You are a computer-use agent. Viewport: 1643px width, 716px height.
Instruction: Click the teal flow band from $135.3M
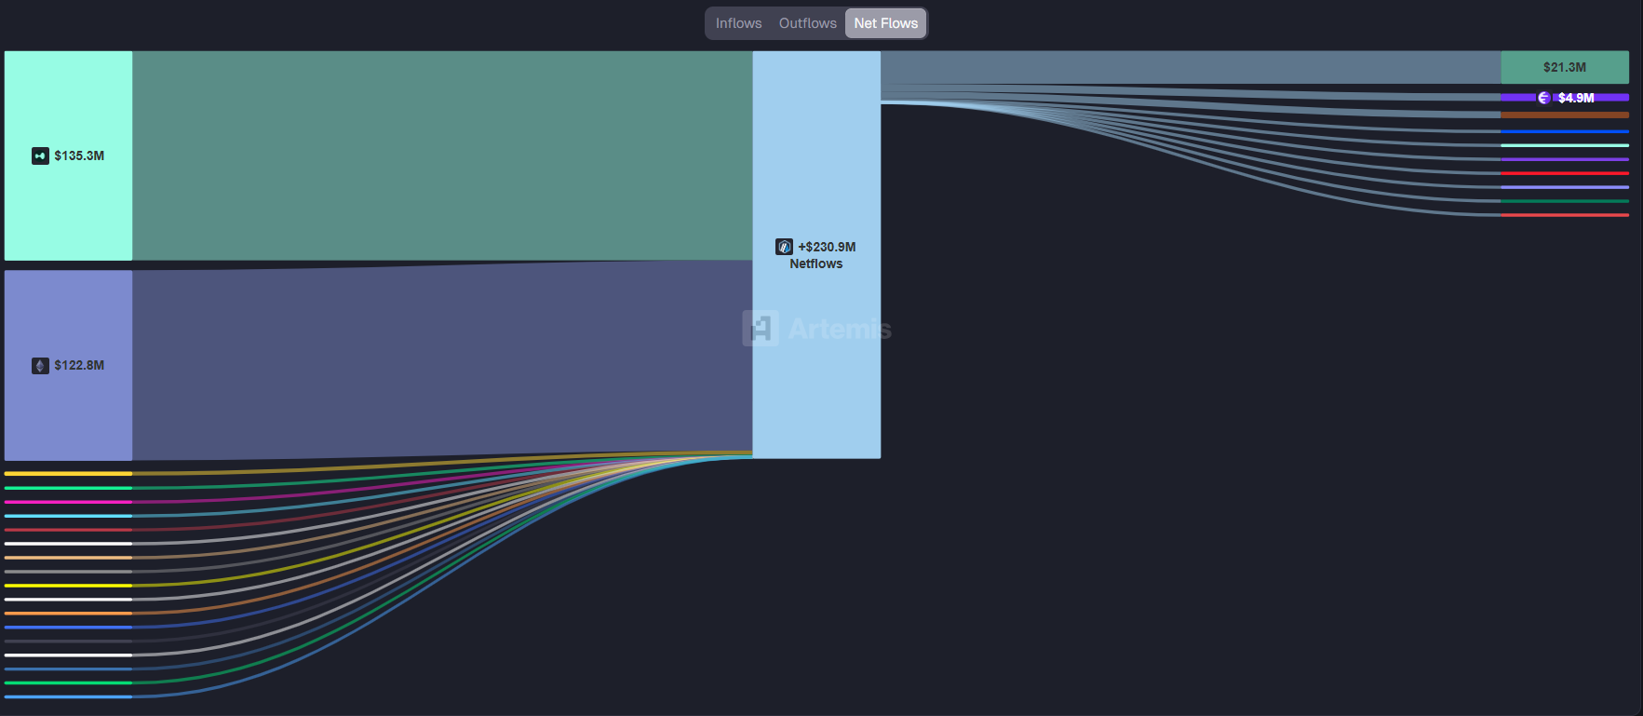(x=442, y=155)
